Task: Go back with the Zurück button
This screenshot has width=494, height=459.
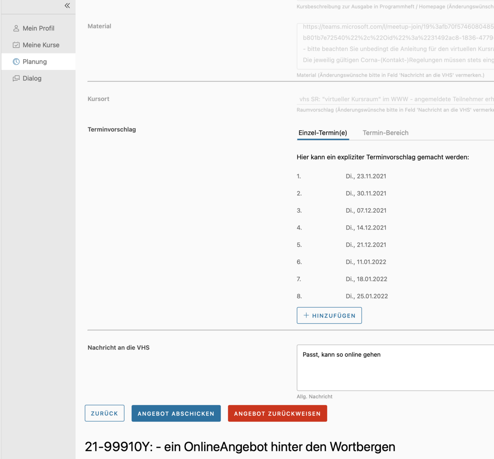Action: click(x=105, y=413)
